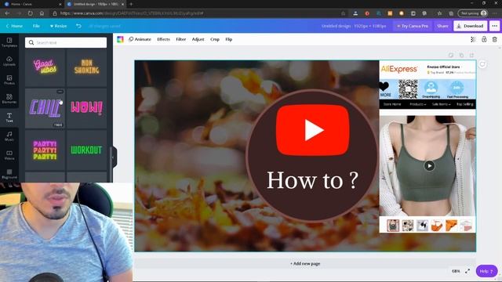Open the Elements sidebar panel
Image resolution: width=502 pixels, height=282 pixels.
click(9, 99)
